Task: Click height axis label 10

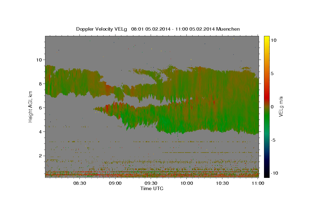Action: click(39, 60)
